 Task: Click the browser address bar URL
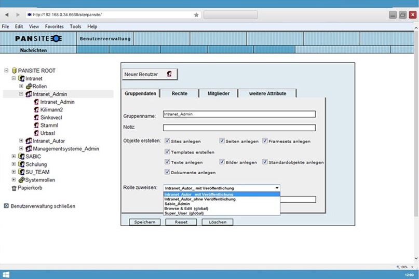click(x=67, y=15)
